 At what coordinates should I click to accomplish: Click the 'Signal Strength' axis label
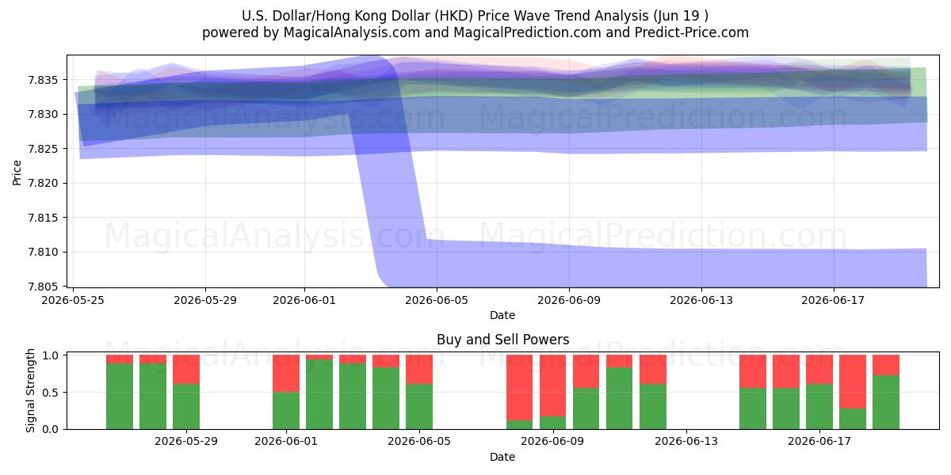coord(30,390)
